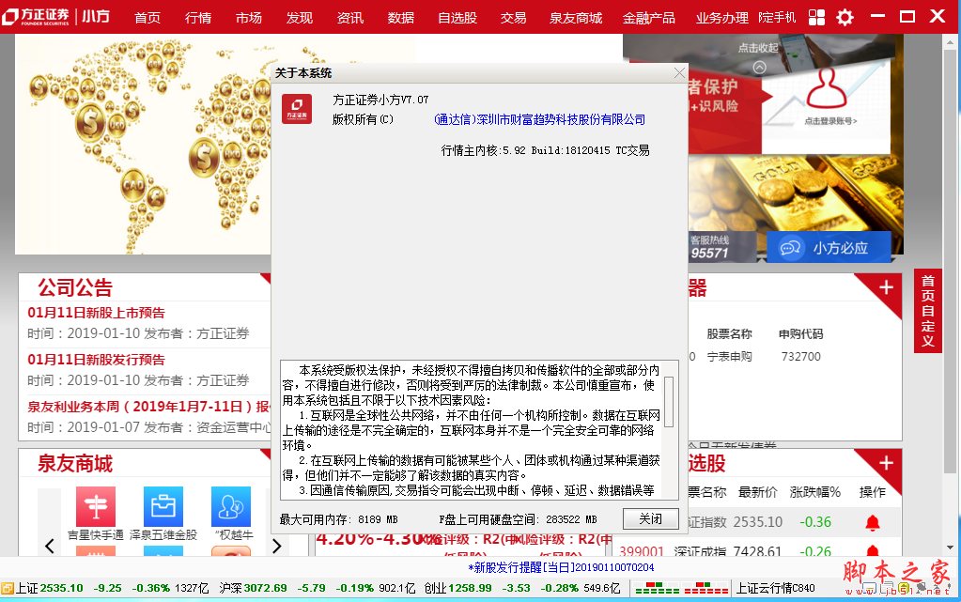This screenshot has height=602, width=961.
Task: Click the user login avatar icon
Action: (x=826, y=87)
